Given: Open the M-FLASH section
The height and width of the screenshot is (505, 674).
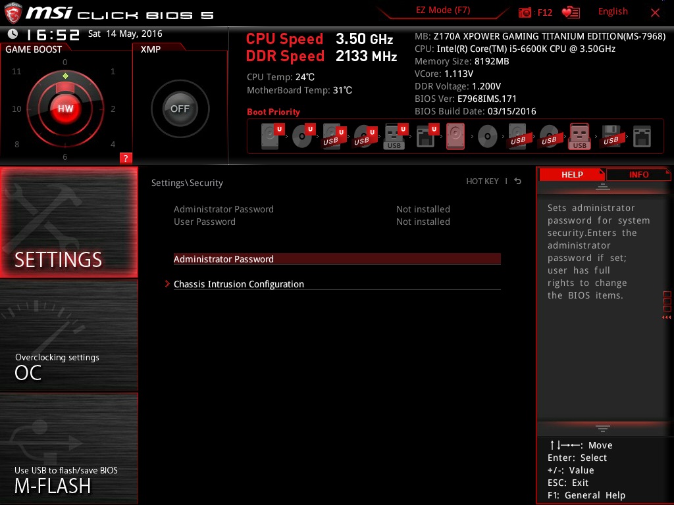Looking at the screenshot, I should tap(68, 448).
